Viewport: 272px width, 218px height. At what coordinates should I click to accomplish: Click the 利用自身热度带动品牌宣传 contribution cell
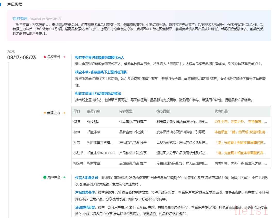[182, 121]
